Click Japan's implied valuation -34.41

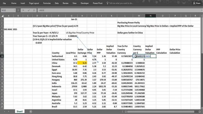[112, 93]
